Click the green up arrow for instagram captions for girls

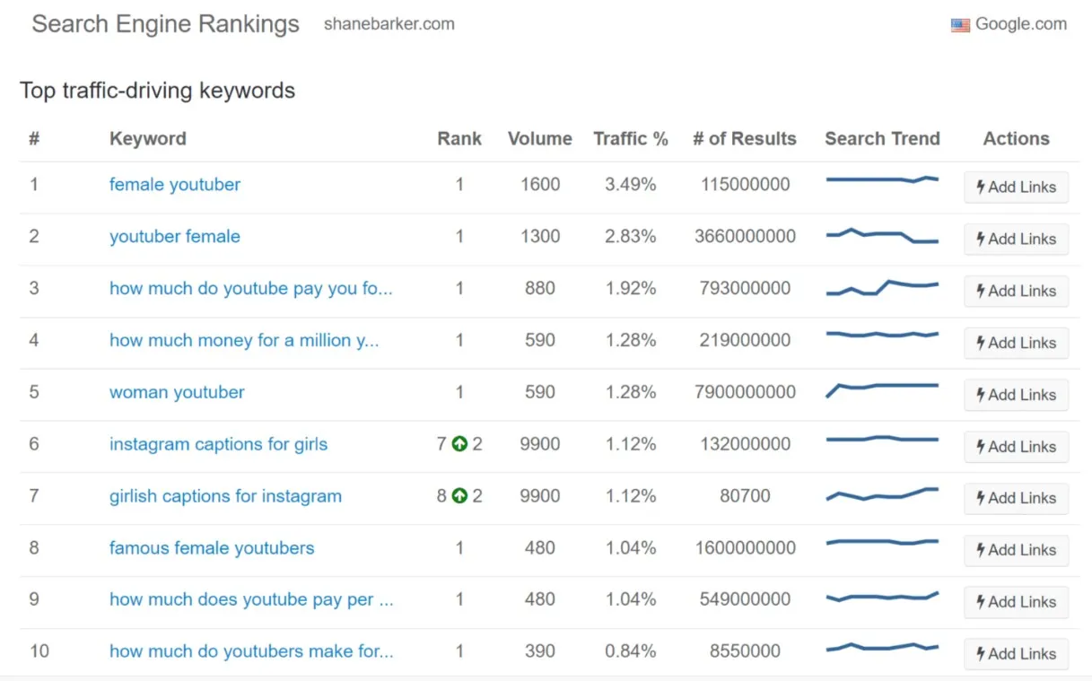coord(459,444)
